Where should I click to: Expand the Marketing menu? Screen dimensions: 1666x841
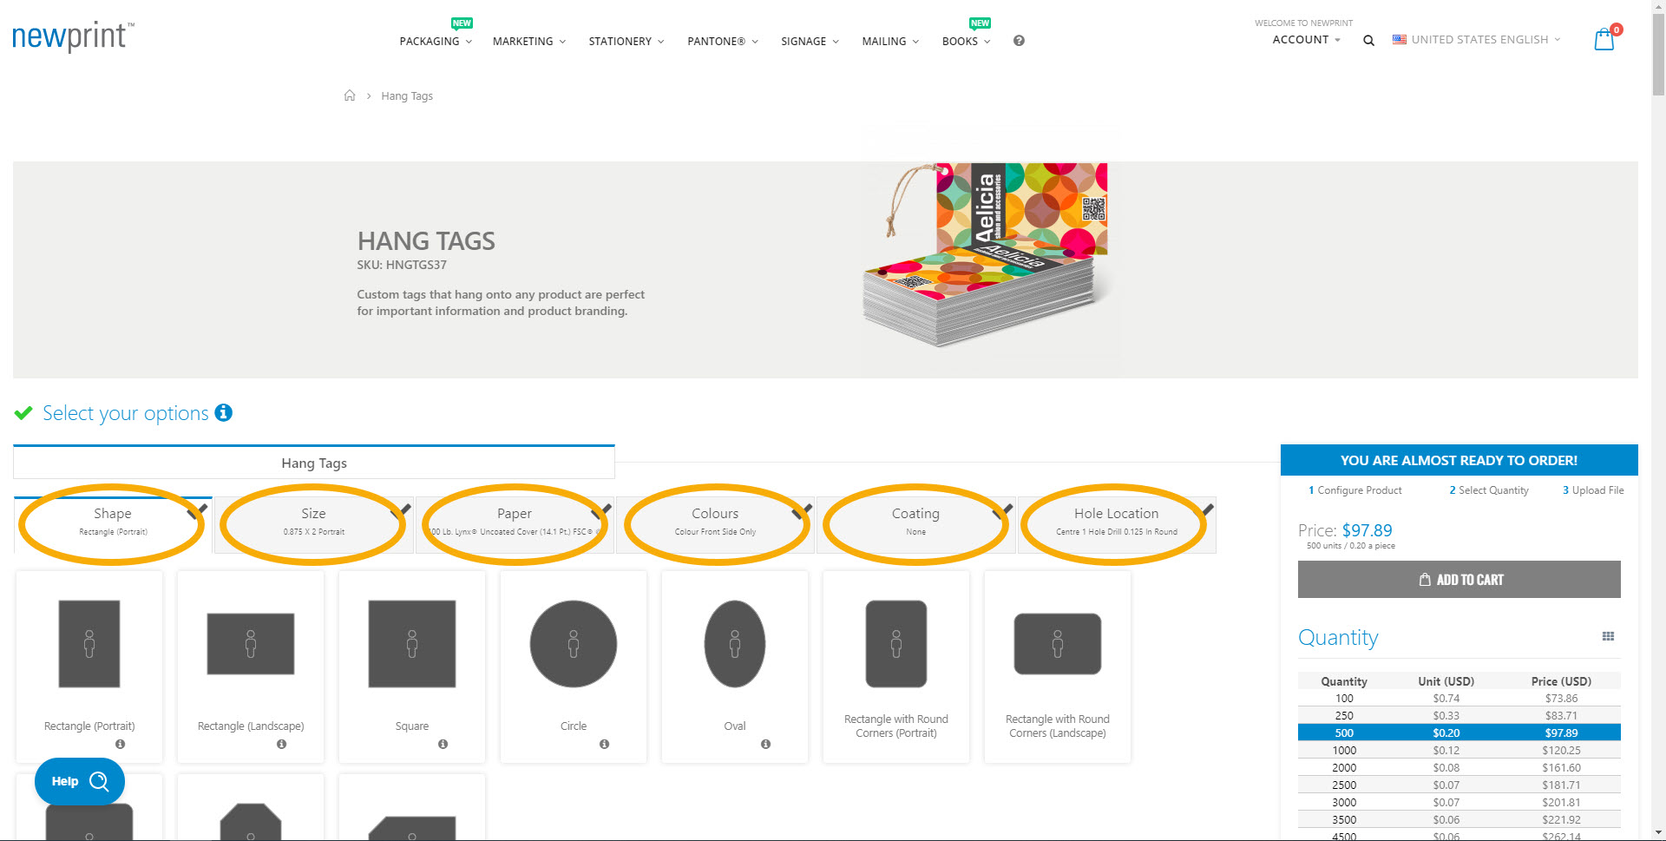529,41
